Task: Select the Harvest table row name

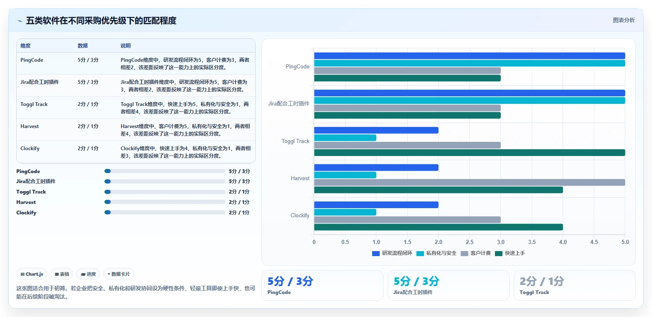Action: coord(30,126)
